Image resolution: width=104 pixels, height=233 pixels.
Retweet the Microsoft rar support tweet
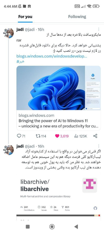tap(41, 136)
